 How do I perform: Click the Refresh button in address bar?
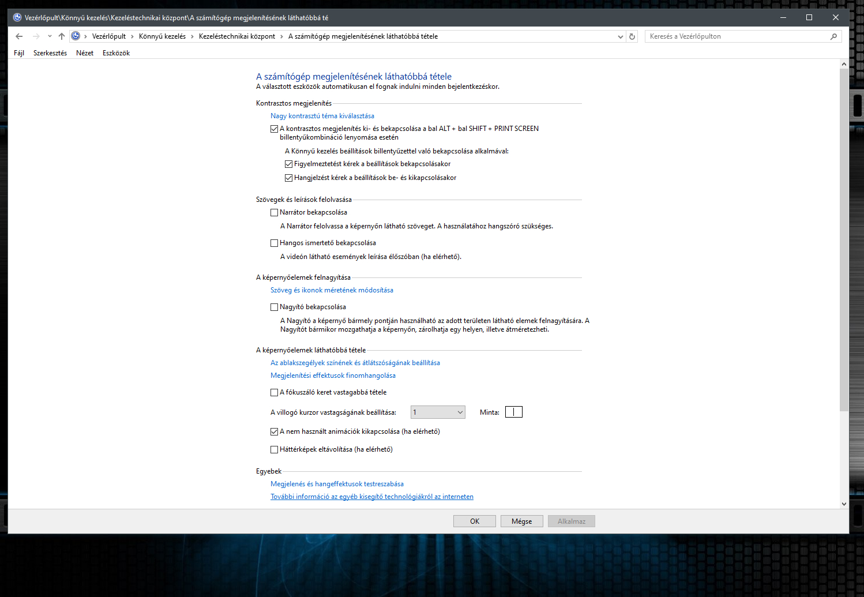click(632, 36)
